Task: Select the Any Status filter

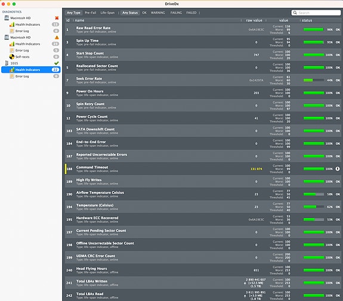Action: tap(130, 13)
